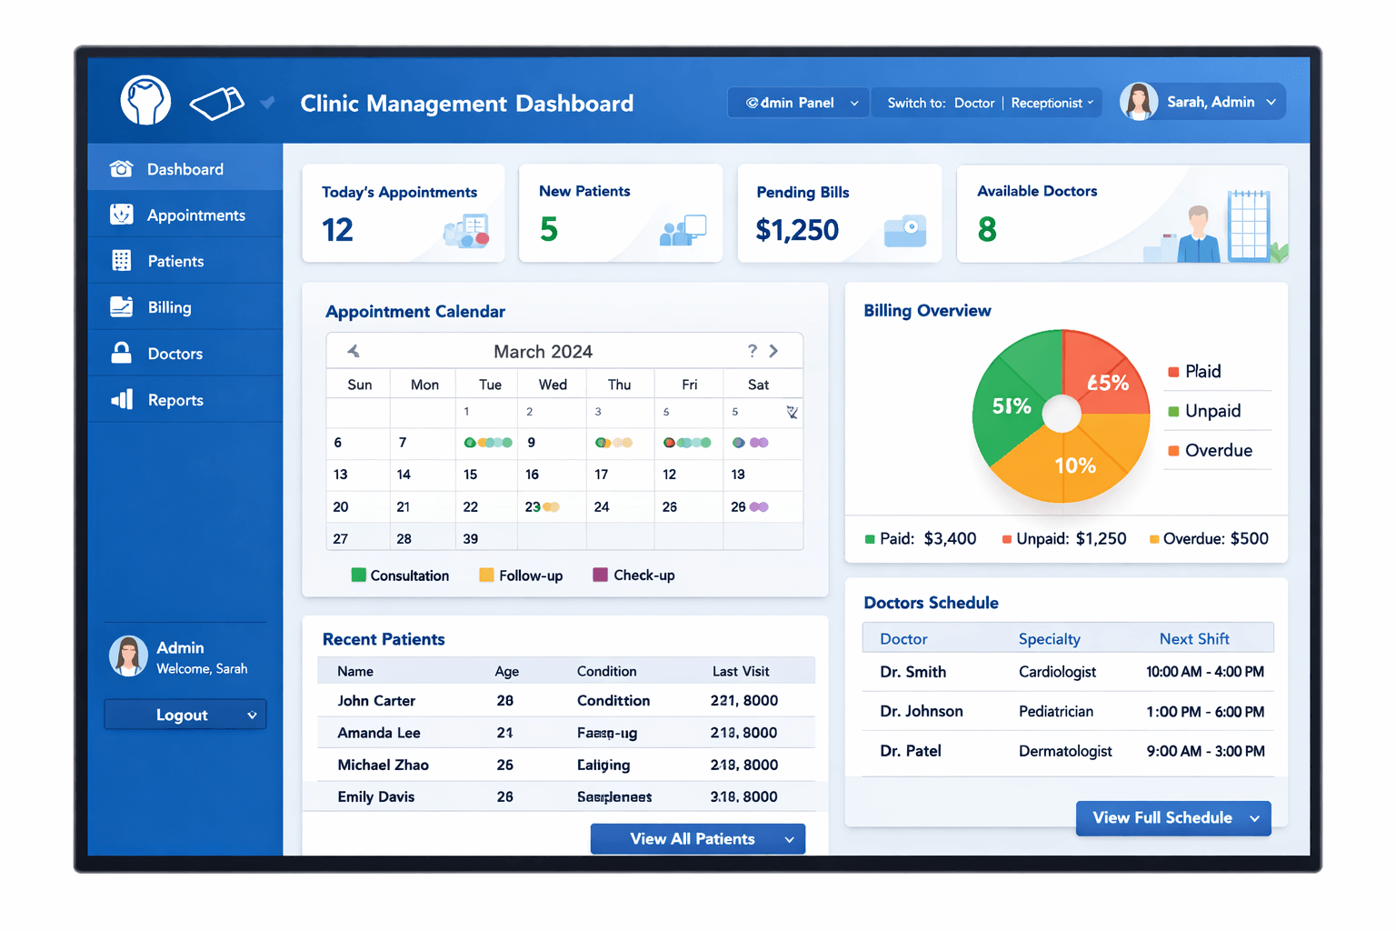The height and width of the screenshot is (931, 1396).
Task: Expand the Admin Panel dropdown
Action: click(798, 102)
